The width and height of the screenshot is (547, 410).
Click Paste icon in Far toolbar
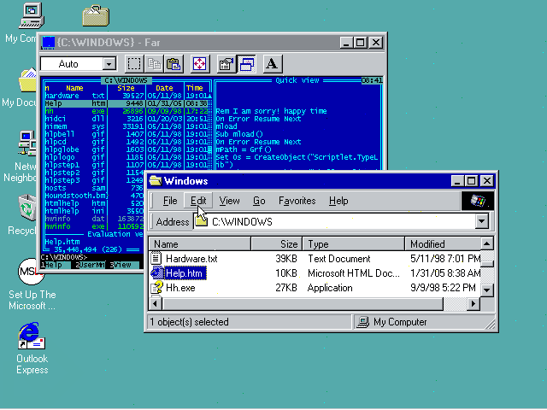[174, 64]
